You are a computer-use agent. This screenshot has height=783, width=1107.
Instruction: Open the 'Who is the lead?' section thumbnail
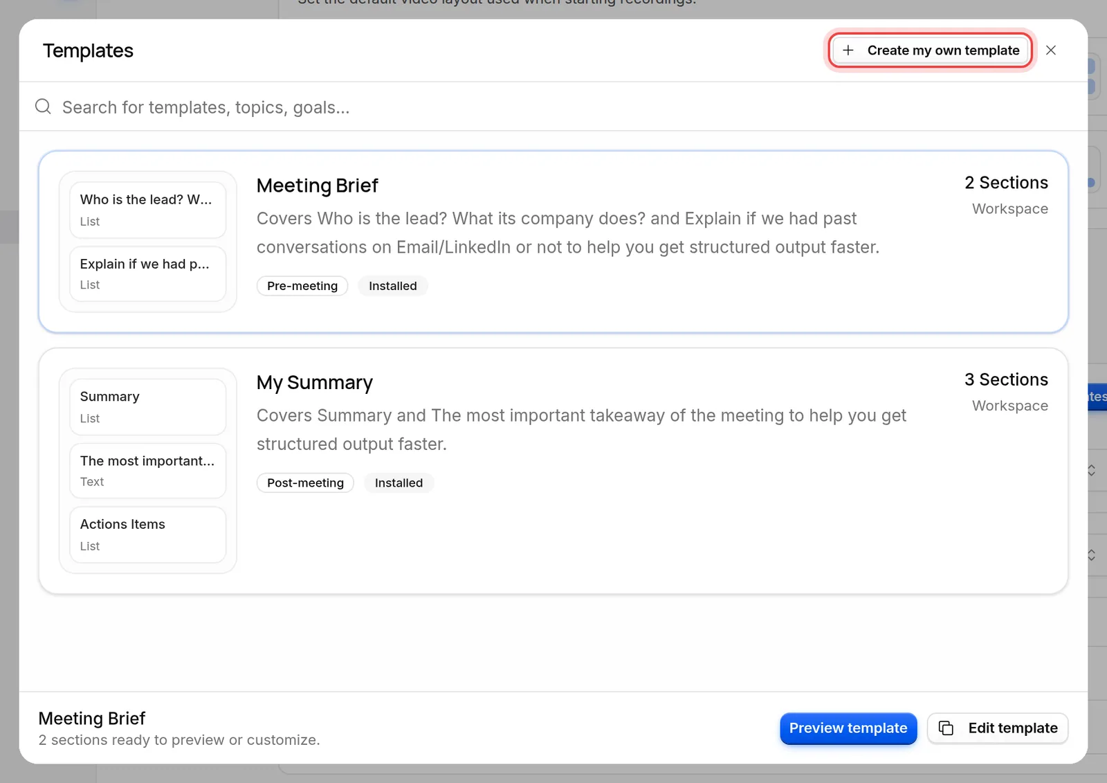point(148,210)
